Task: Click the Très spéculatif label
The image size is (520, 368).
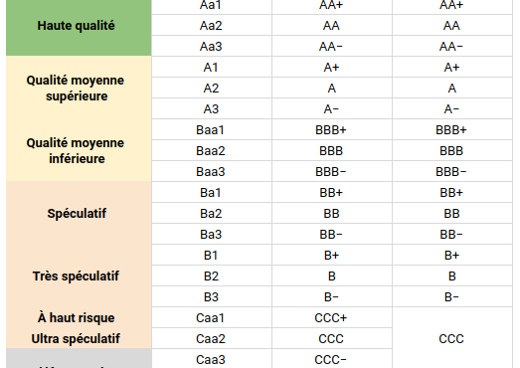Action: click(76, 276)
